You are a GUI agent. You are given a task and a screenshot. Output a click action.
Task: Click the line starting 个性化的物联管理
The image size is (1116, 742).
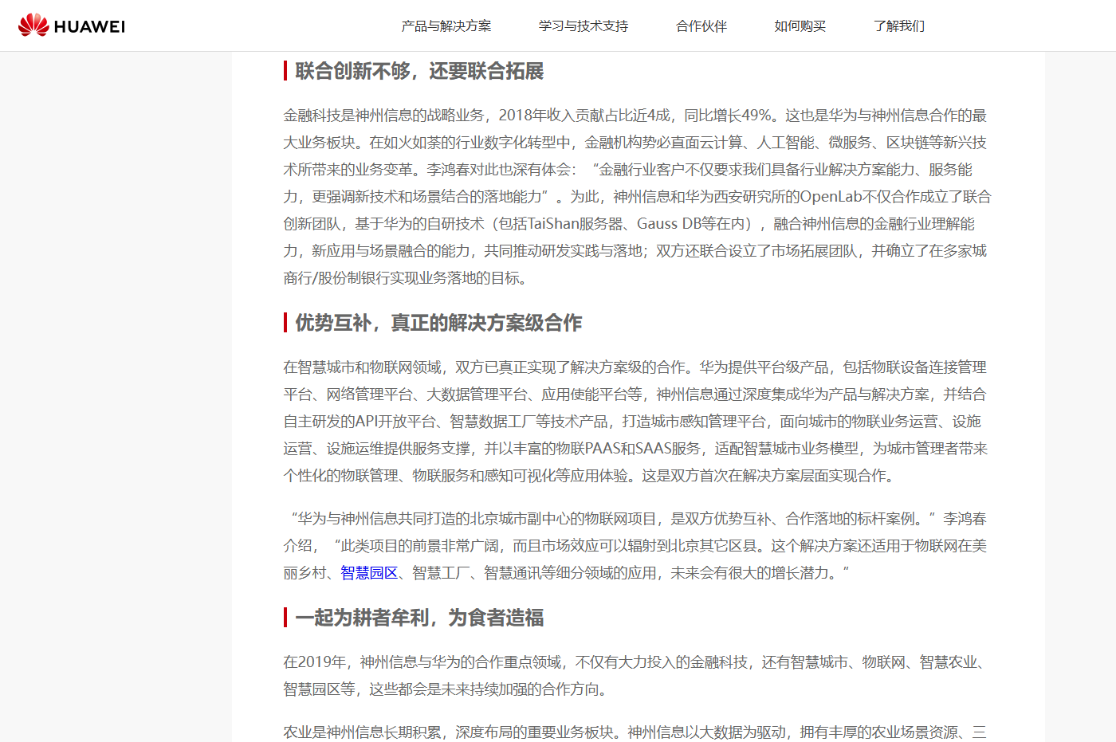[589, 476]
